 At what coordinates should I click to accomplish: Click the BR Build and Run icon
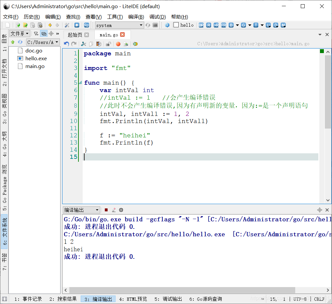point(201,25)
